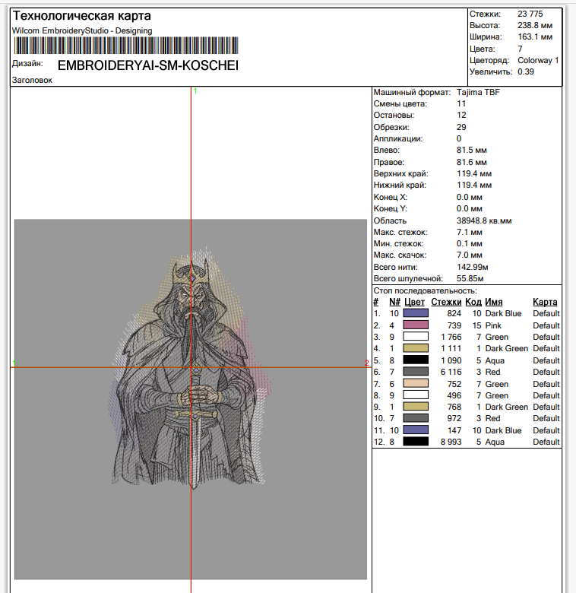Click the 'Стежки' column header

click(446, 302)
